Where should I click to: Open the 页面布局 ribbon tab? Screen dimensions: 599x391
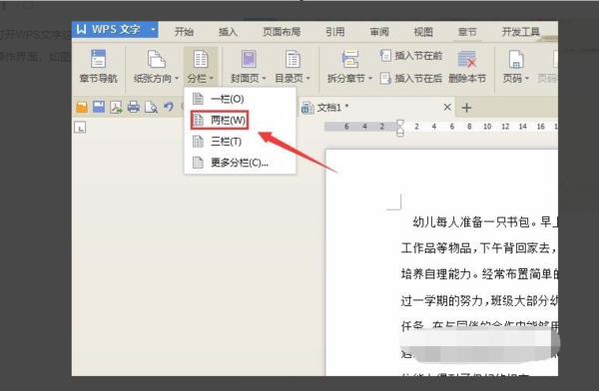pos(282,32)
